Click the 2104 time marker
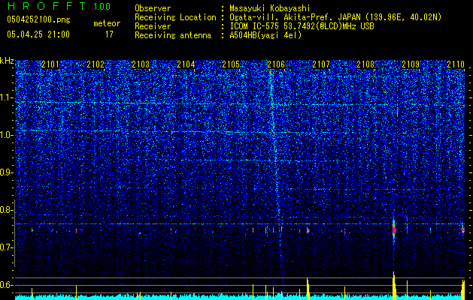Image resolution: width=473 pixels, height=300 pixels. (x=186, y=64)
